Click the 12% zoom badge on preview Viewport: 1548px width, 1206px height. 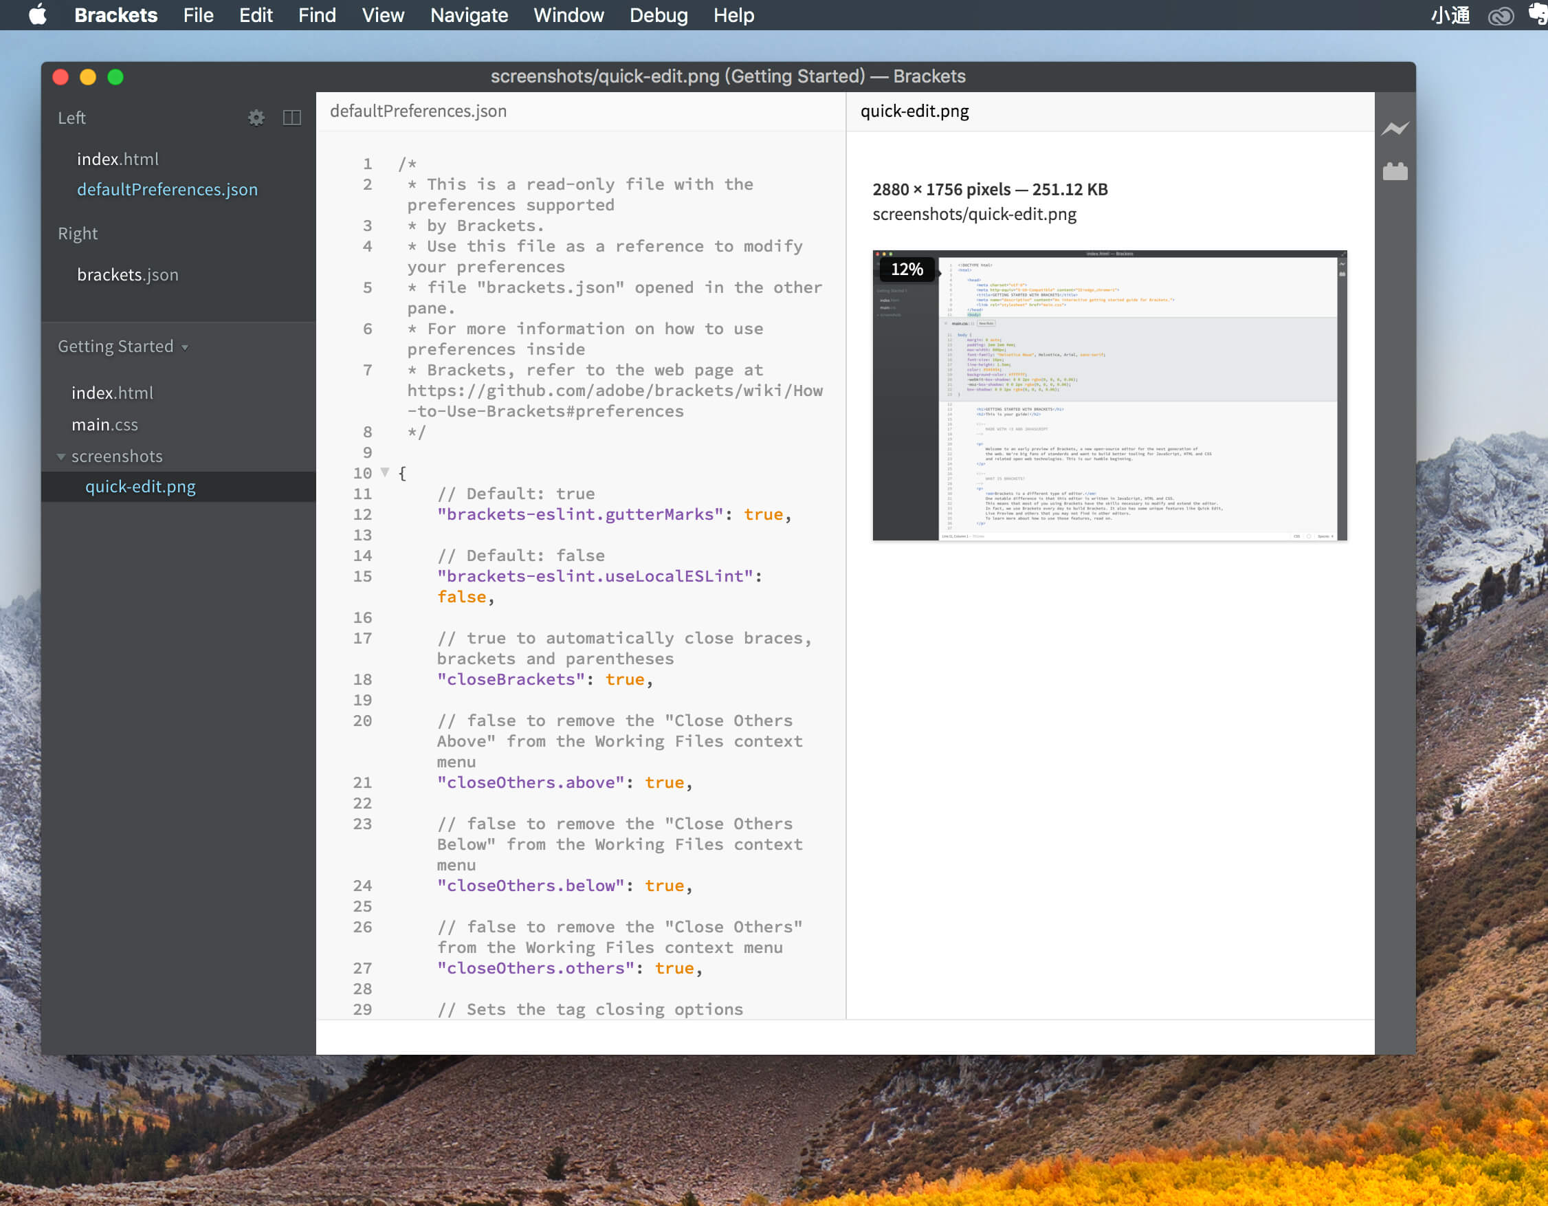pos(907,270)
